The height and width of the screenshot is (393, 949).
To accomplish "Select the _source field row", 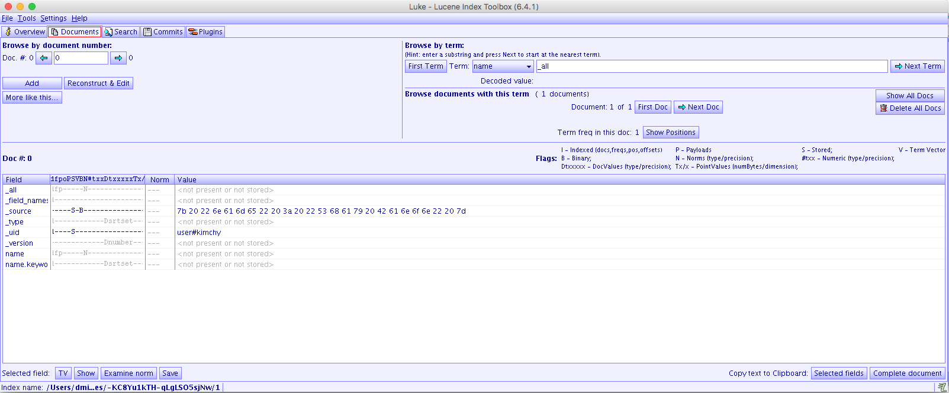I will coord(474,211).
